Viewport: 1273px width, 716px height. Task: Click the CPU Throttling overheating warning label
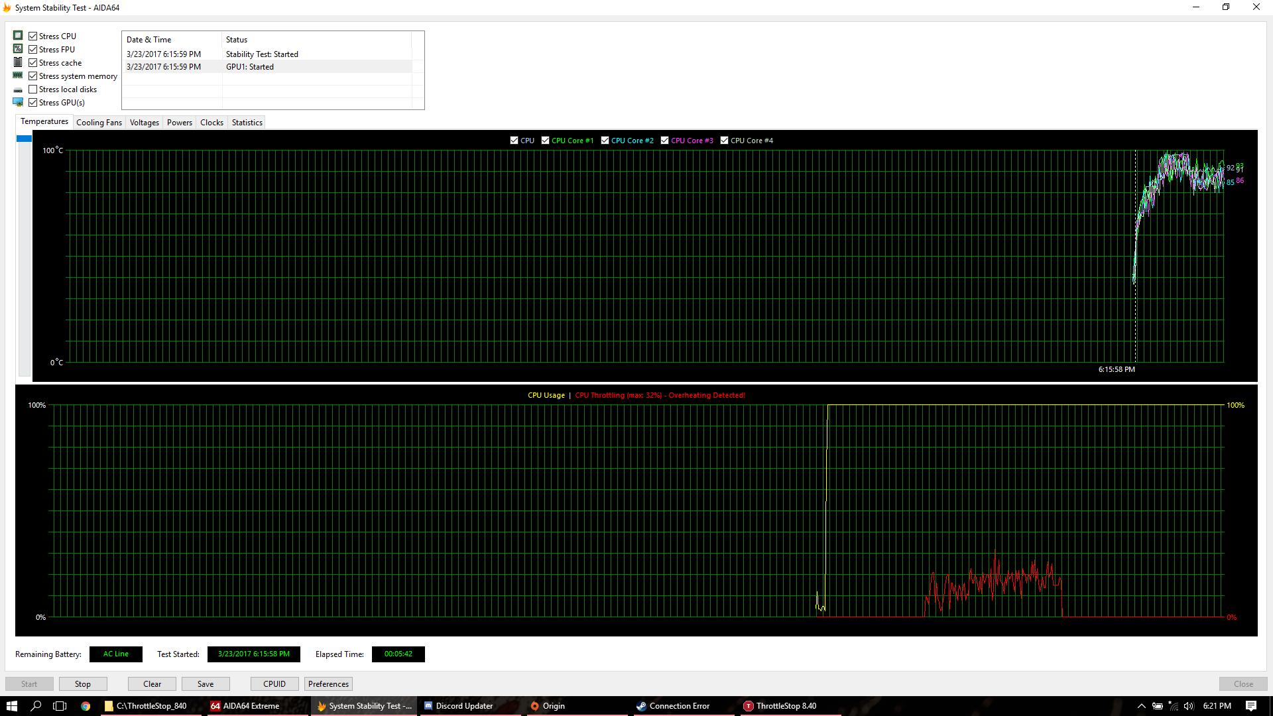coord(660,395)
